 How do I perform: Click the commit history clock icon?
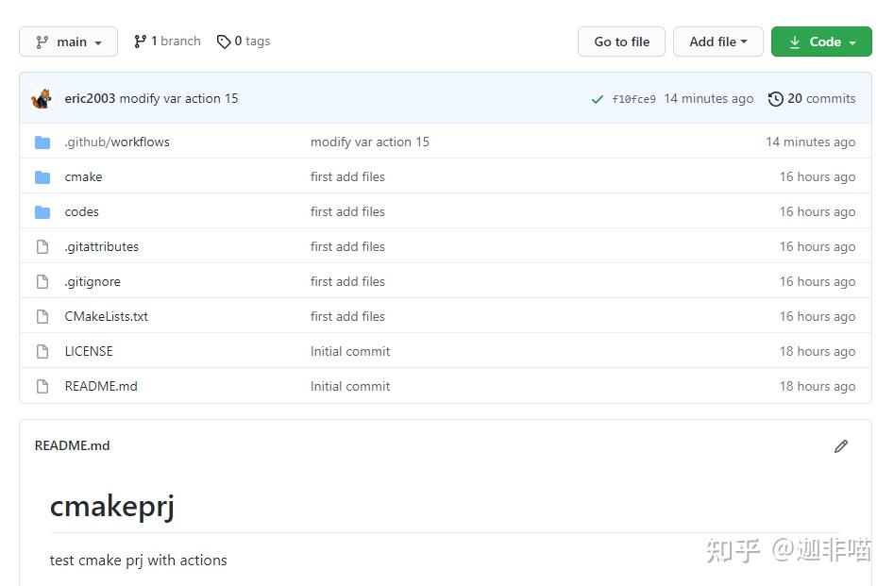point(776,99)
